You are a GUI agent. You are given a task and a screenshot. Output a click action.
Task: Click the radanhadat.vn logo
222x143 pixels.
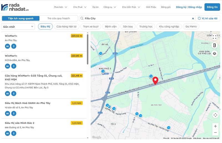[x=15, y=7]
